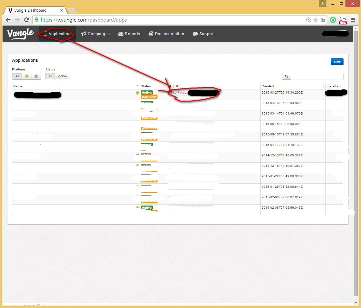Filter platform by Apple icon

click(x=36, y=76)
